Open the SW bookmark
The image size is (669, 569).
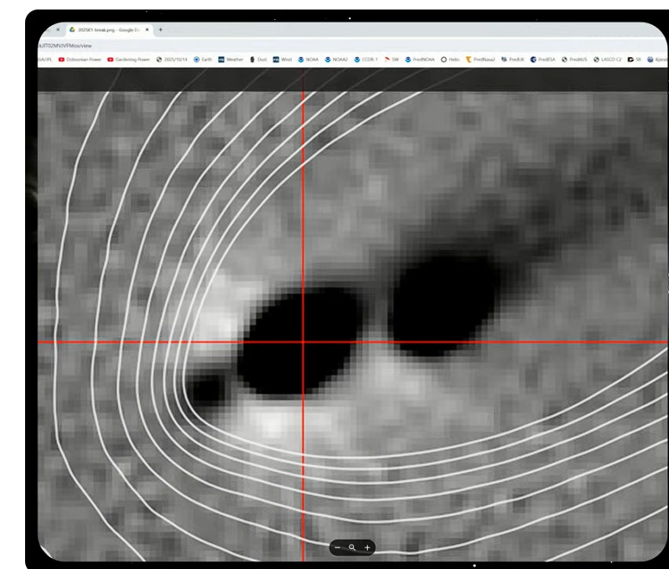[x=392, y=60]
